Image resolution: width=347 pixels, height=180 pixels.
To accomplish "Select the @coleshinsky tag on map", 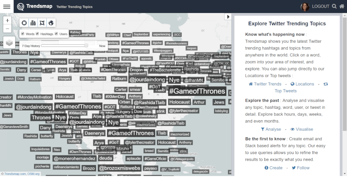I will pyautogui.click(x=146, y=116).
